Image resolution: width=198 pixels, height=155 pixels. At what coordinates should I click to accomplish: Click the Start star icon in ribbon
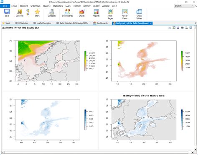pos(37,13)
